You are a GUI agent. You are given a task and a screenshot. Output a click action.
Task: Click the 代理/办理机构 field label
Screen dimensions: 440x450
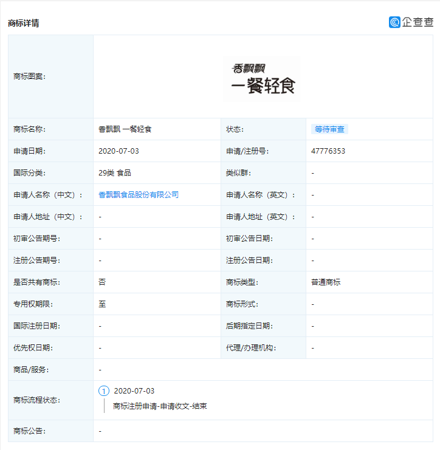tap(250, 348)
